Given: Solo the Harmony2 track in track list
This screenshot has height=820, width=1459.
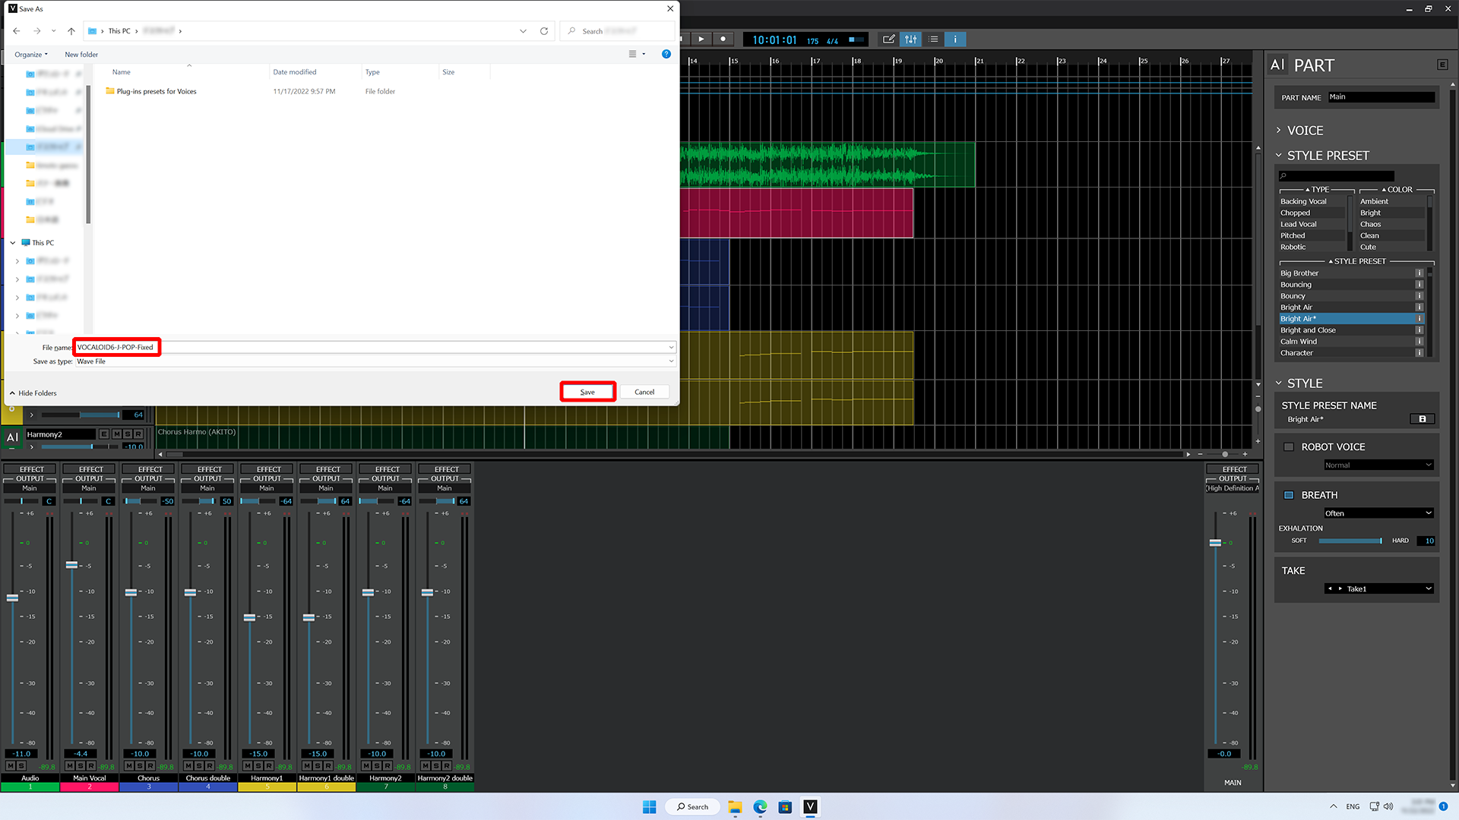Looking at the screenshot, I should pyautogui.click(x=128, y=434).
